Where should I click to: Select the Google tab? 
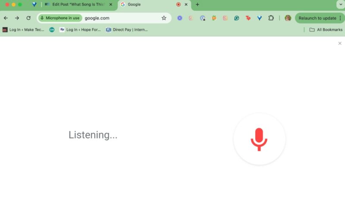point(154,4)
